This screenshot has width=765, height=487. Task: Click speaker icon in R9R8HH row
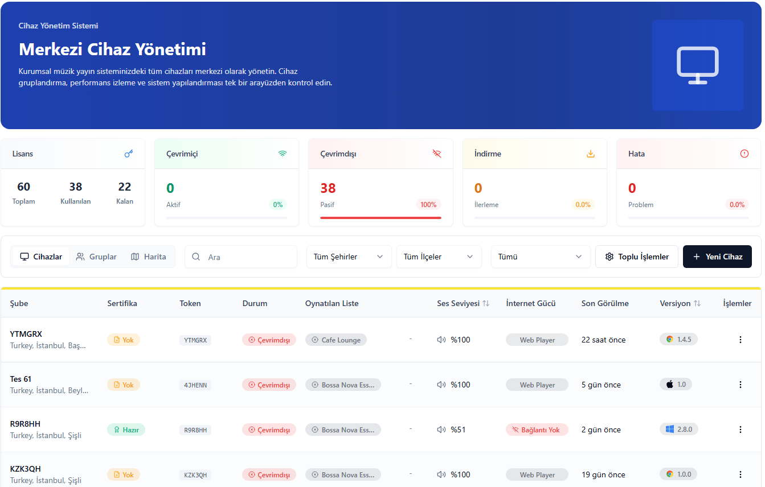click(441, 430)
